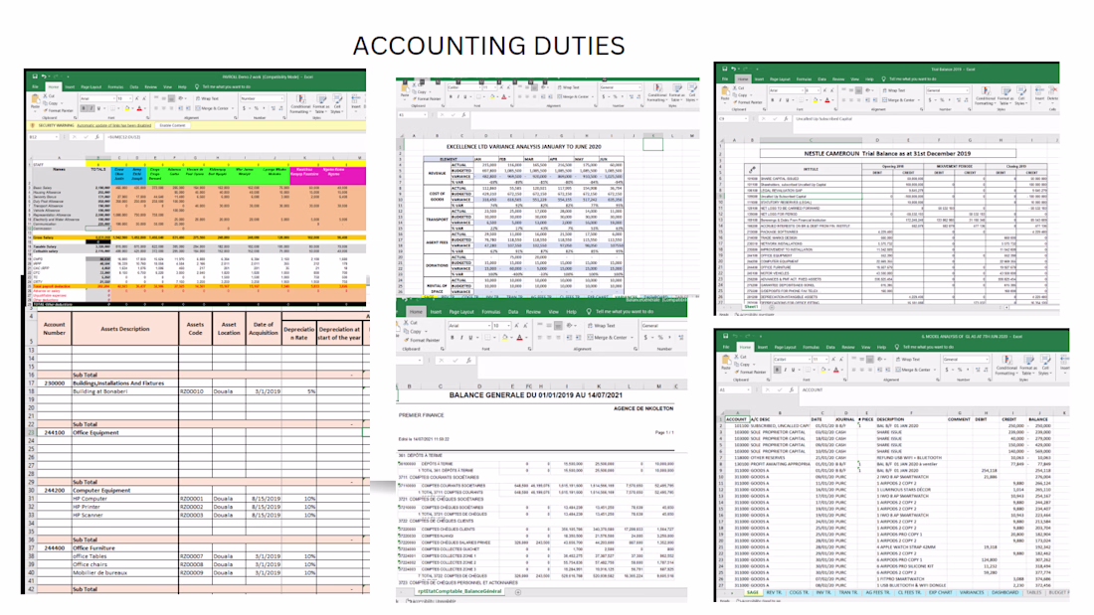1094x615 pixels.
Task: Click 'Automatic update of links has been disabled' link
Action: (113, 125)
